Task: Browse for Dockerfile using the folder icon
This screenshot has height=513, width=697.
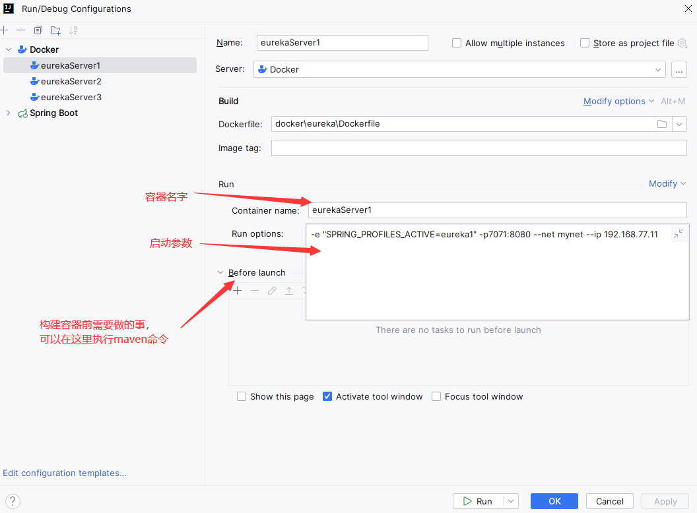Action: pyautogui.click(x=662, y=124)
